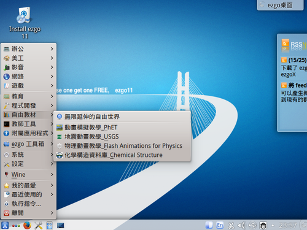Expand the 美工 submenu arrow
Screen dimensions: 307x230
pyautogui.click(x=52, y=58)
